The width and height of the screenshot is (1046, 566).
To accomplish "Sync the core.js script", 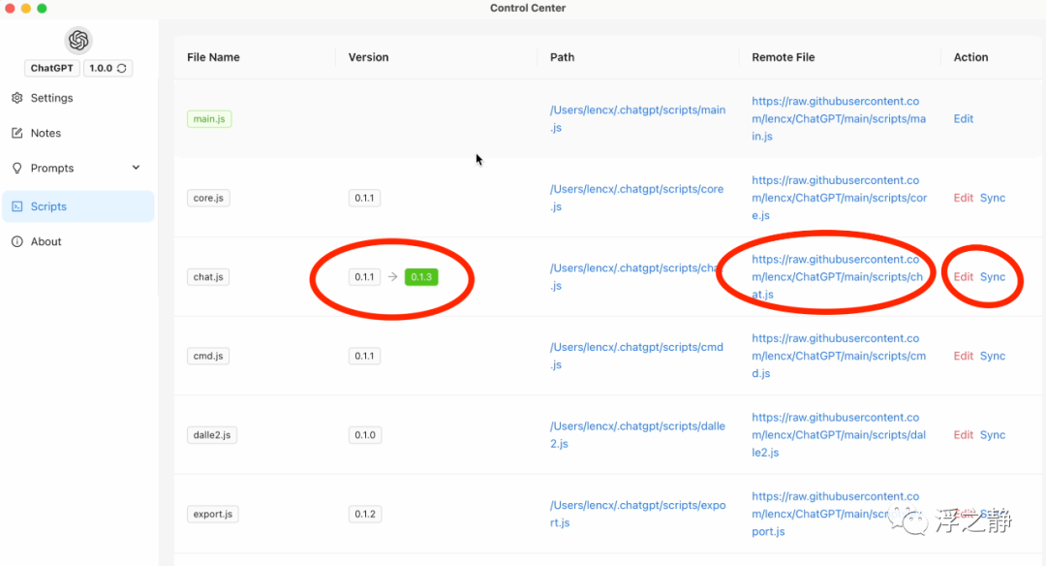I will (x=993, y=198).
